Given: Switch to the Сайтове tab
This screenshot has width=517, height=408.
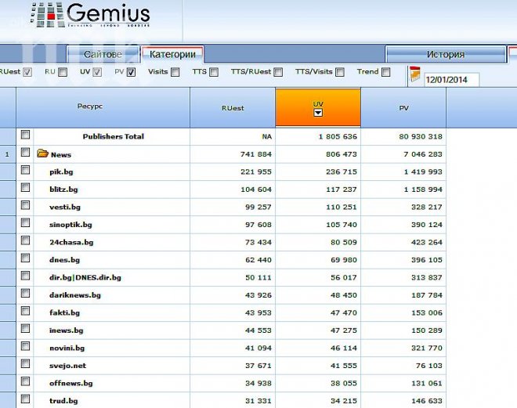Looking at the screenshot, I should tap(103, 54).
